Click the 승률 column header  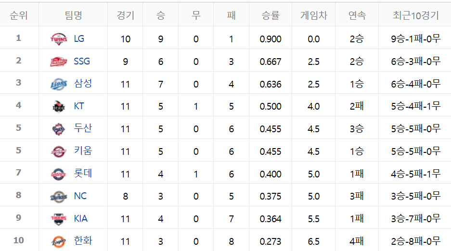pos(271,15)
